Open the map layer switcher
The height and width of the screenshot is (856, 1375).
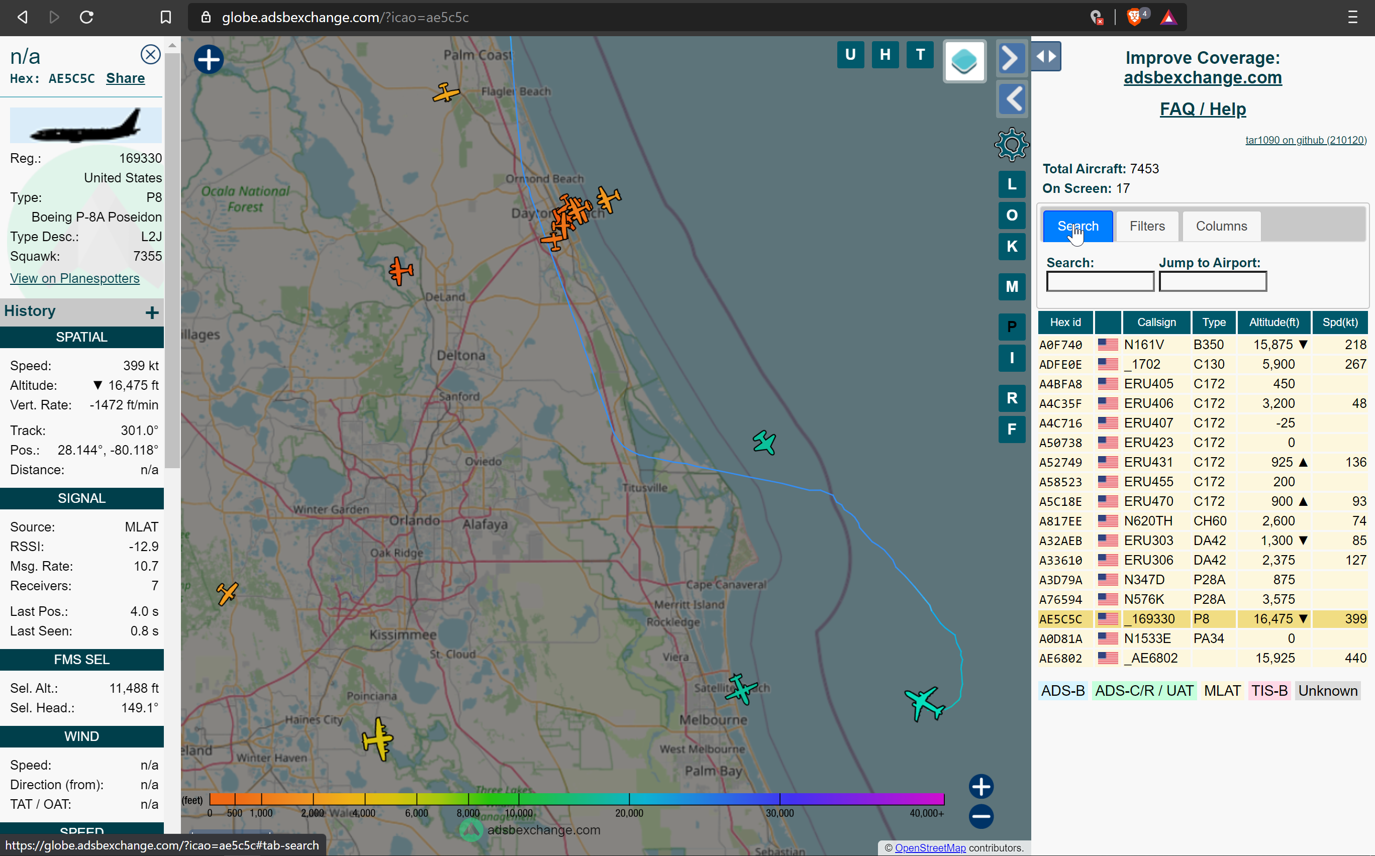point(964,61)
